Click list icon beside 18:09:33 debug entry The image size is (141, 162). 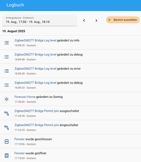pos(6,85)
